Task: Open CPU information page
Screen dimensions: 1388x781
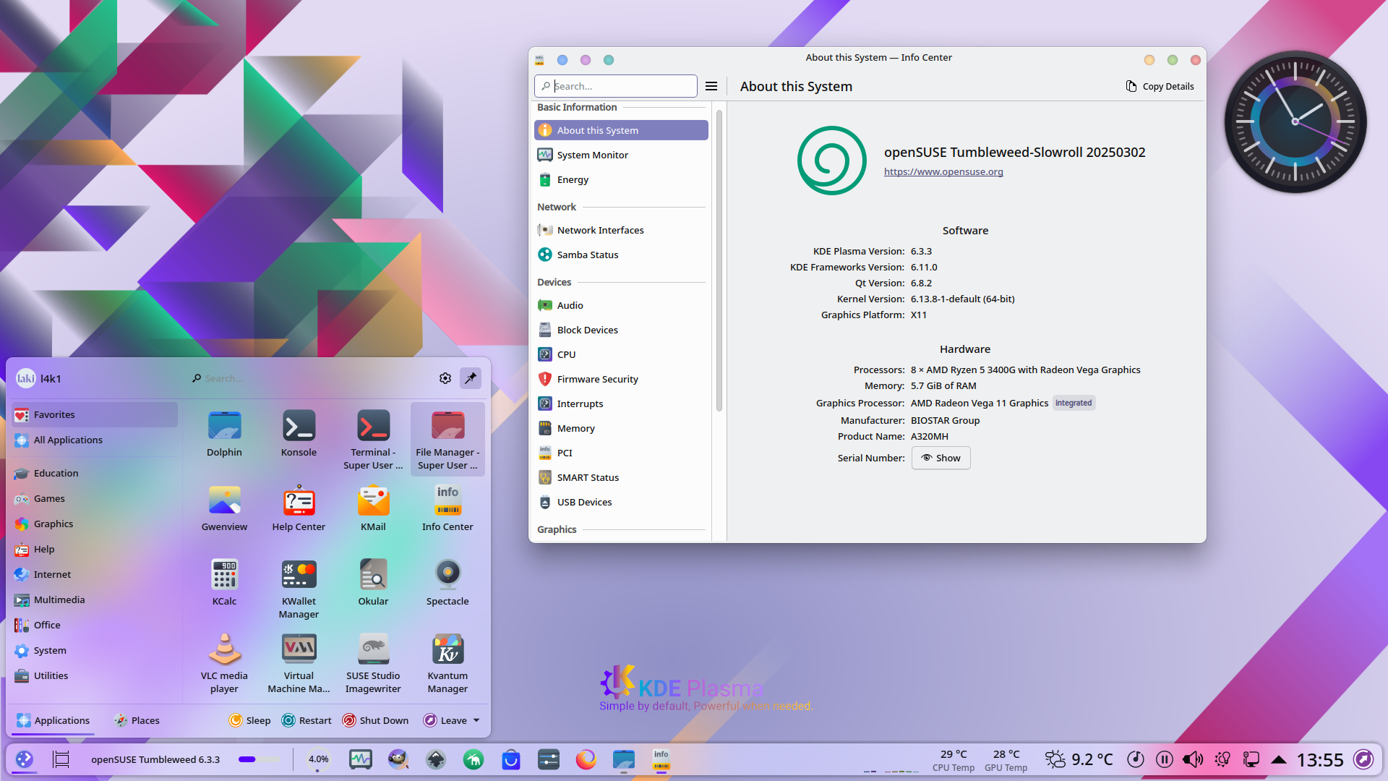Action: pos(621,354)
